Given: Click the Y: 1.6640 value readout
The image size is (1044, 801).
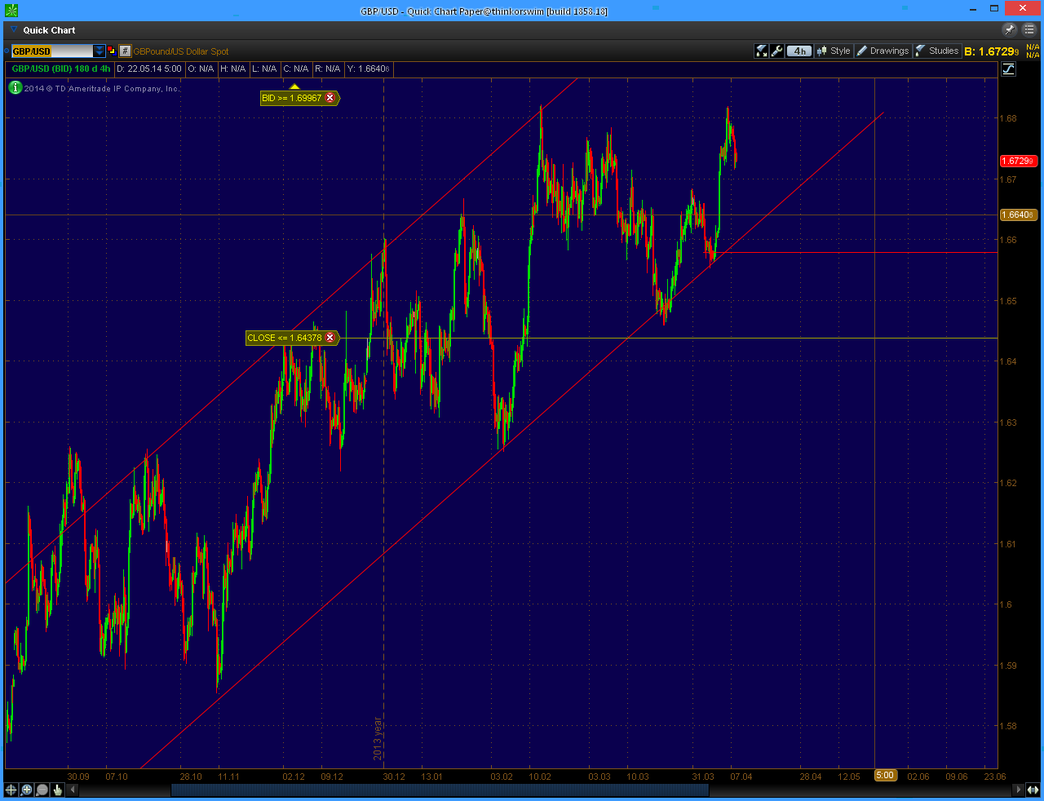Looking at the screenshot, I should pos(368,69).
